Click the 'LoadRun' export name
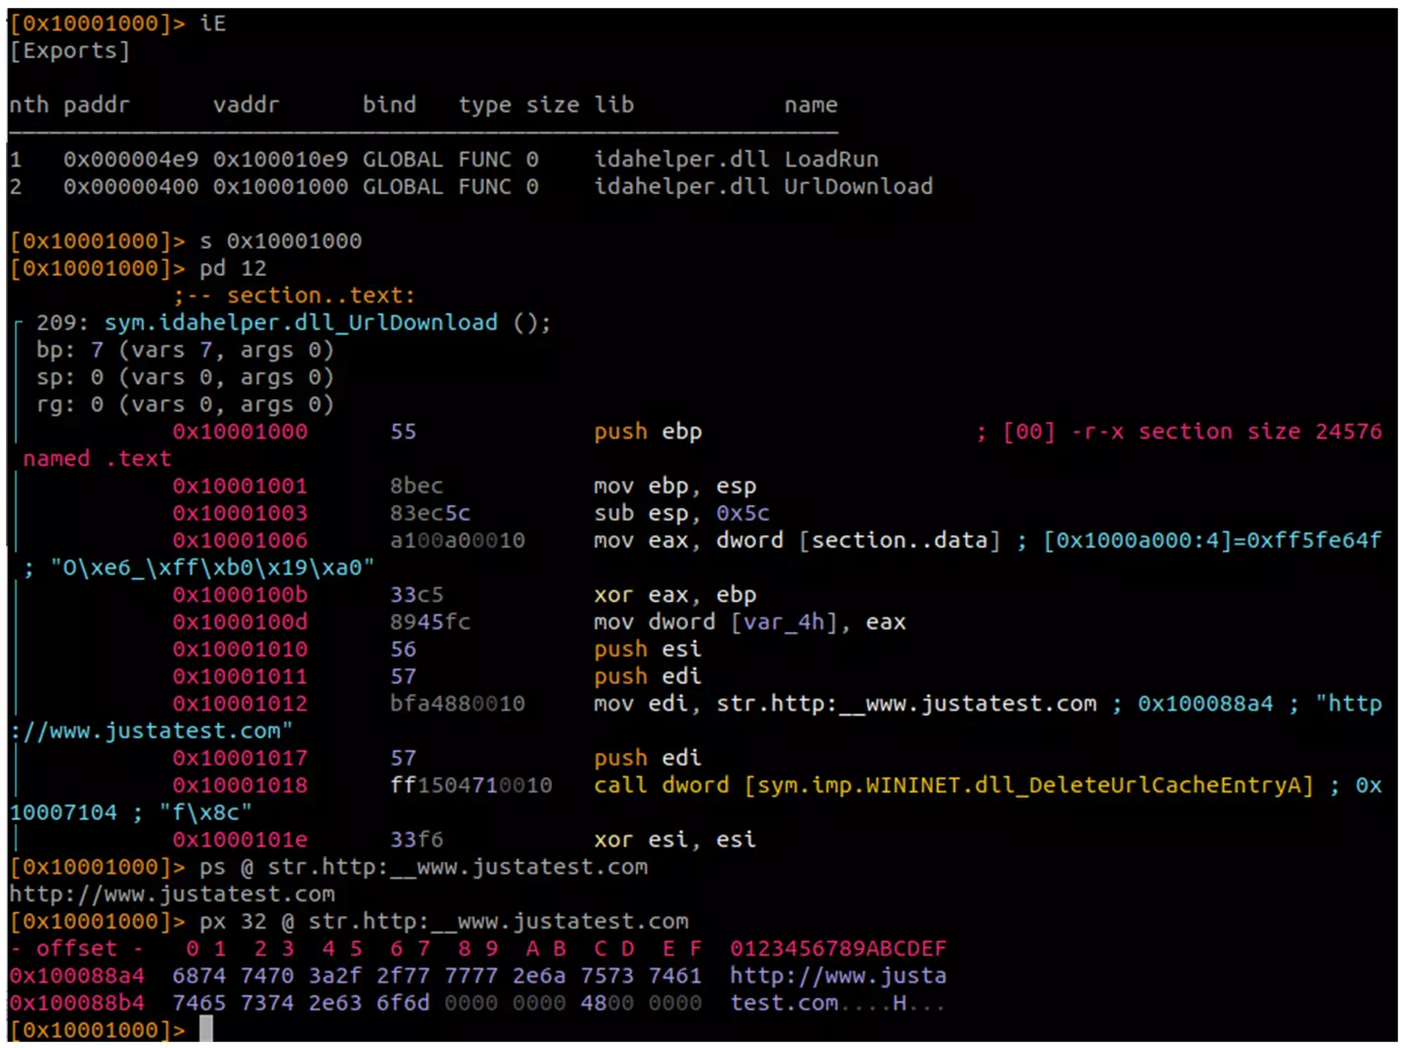1406x1048 pixels. [x=831, y=160]
